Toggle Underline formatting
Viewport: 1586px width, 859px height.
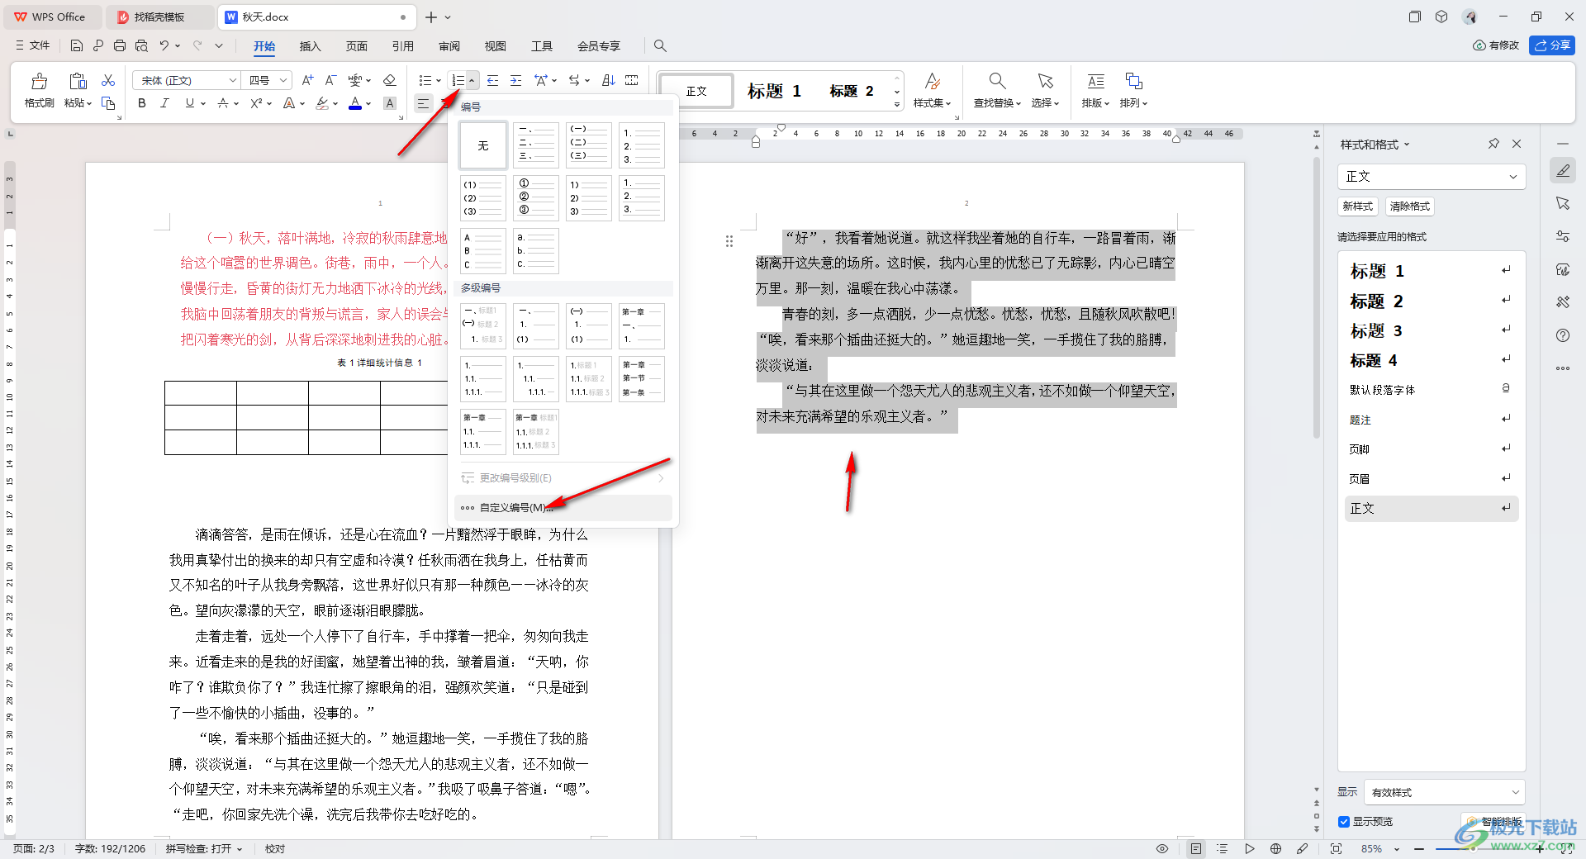[x=189, y=103]
